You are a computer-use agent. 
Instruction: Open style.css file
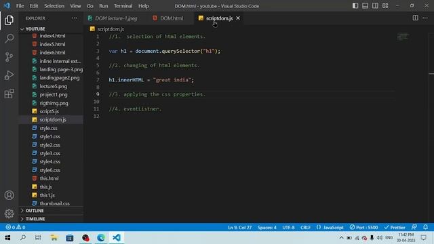[48, 128]
